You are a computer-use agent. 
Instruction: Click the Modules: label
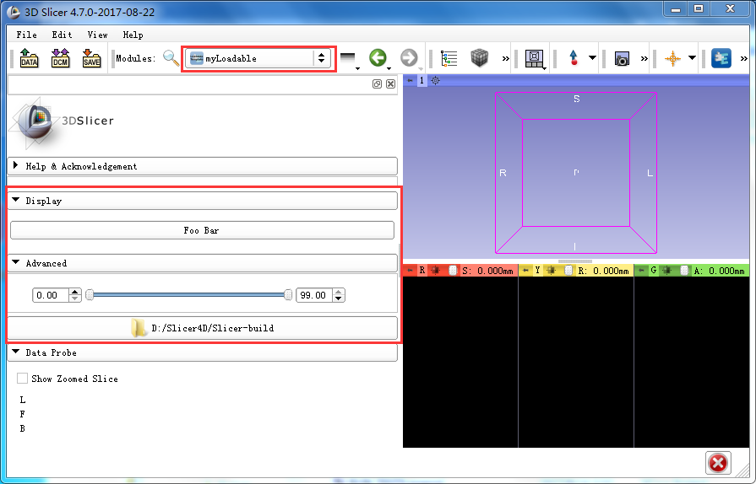coord(135,58)
